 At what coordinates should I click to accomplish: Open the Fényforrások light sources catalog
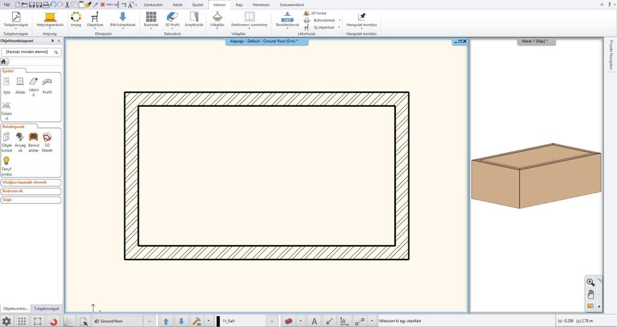click(x=7, y=166)
